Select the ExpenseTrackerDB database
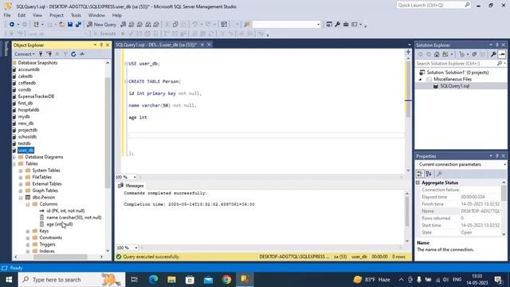510x287 pixels. [x=36, y=96]
